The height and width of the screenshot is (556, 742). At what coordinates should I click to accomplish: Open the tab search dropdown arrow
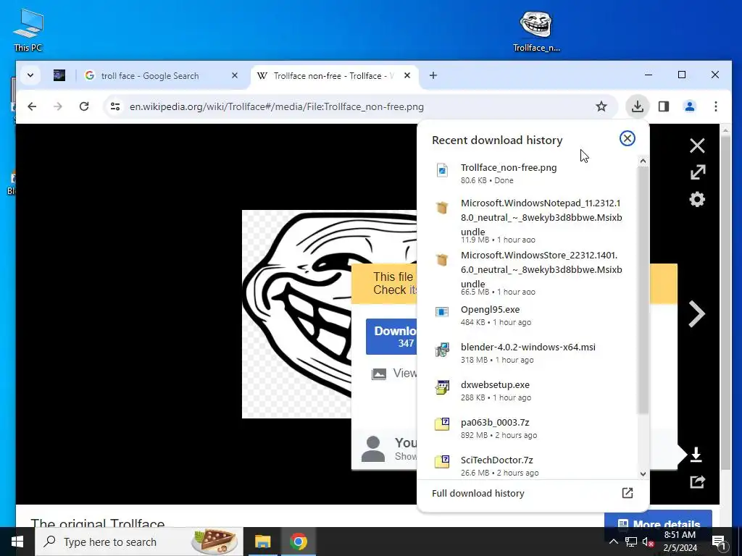(30, 75)
